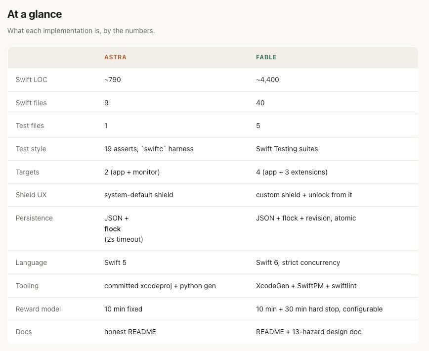Select the 'Docs' row label
This screenshot has height=351, width=429.
24,332
